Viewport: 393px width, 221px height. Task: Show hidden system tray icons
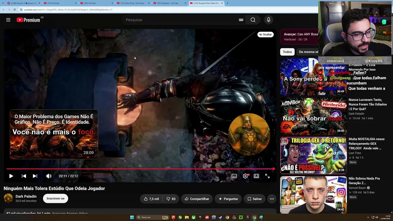(x=368, y=217)
